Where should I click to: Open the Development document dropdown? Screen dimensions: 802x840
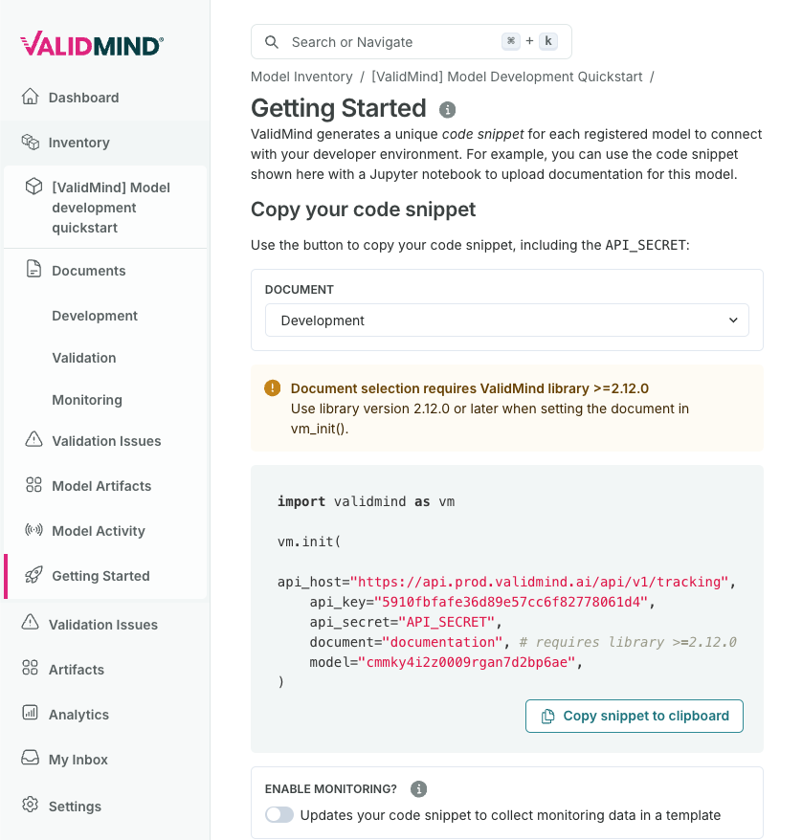click(x=506, y=321)
